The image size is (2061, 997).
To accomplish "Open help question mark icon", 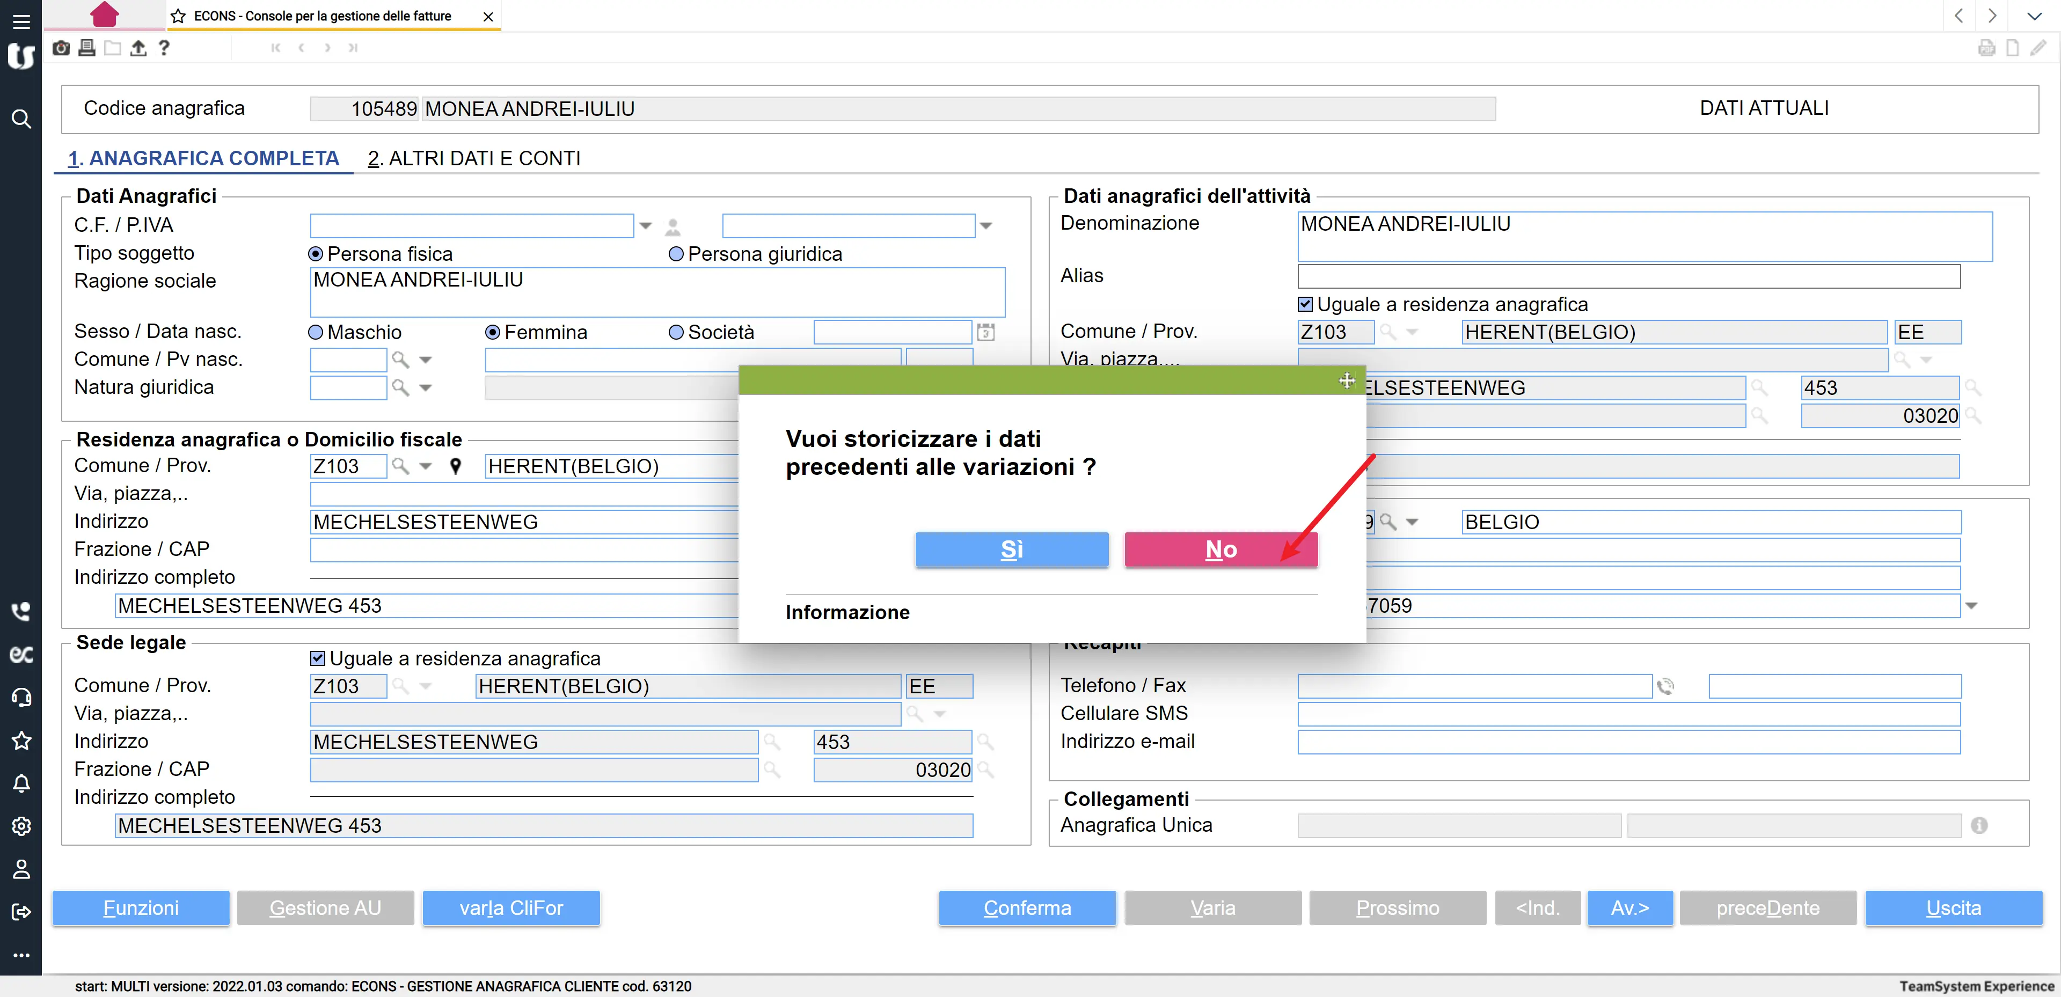I will pyautogui.click(x=164, y=48).
